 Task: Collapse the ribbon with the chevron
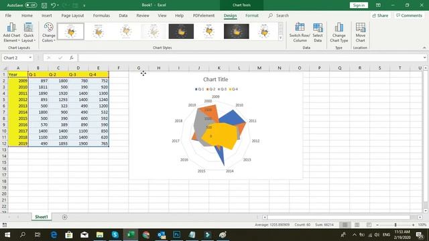point(424,48)
